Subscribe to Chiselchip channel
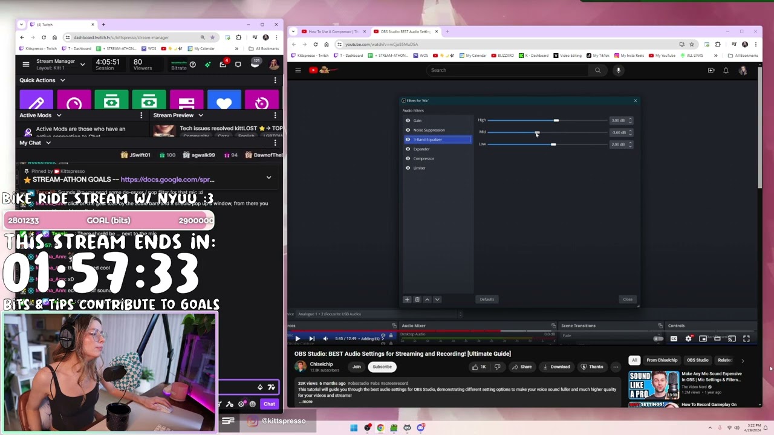 (382, 367)
